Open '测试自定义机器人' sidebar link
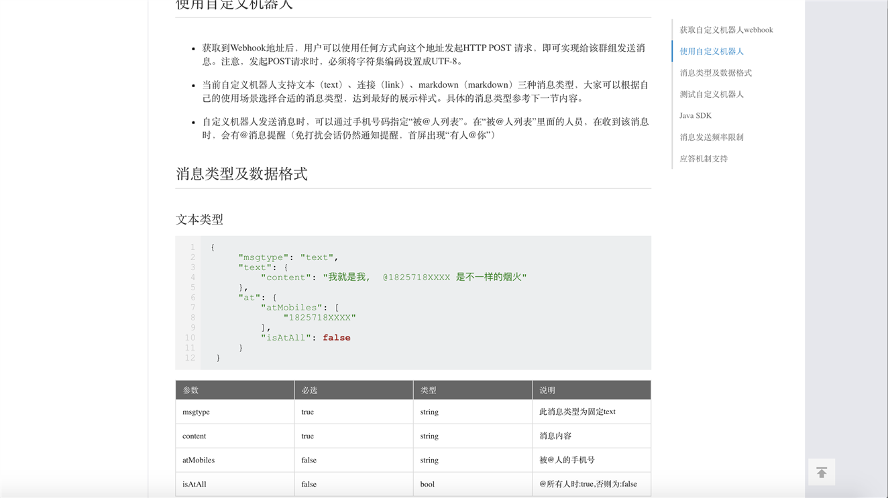 pyautogui.click(x=712, y=95)
